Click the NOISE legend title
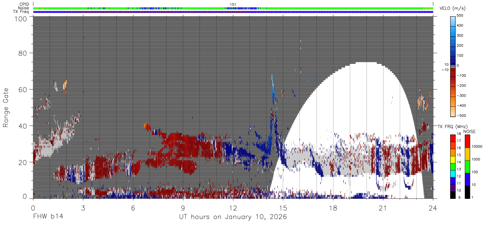The image size is (487, 225). point(470,131)
